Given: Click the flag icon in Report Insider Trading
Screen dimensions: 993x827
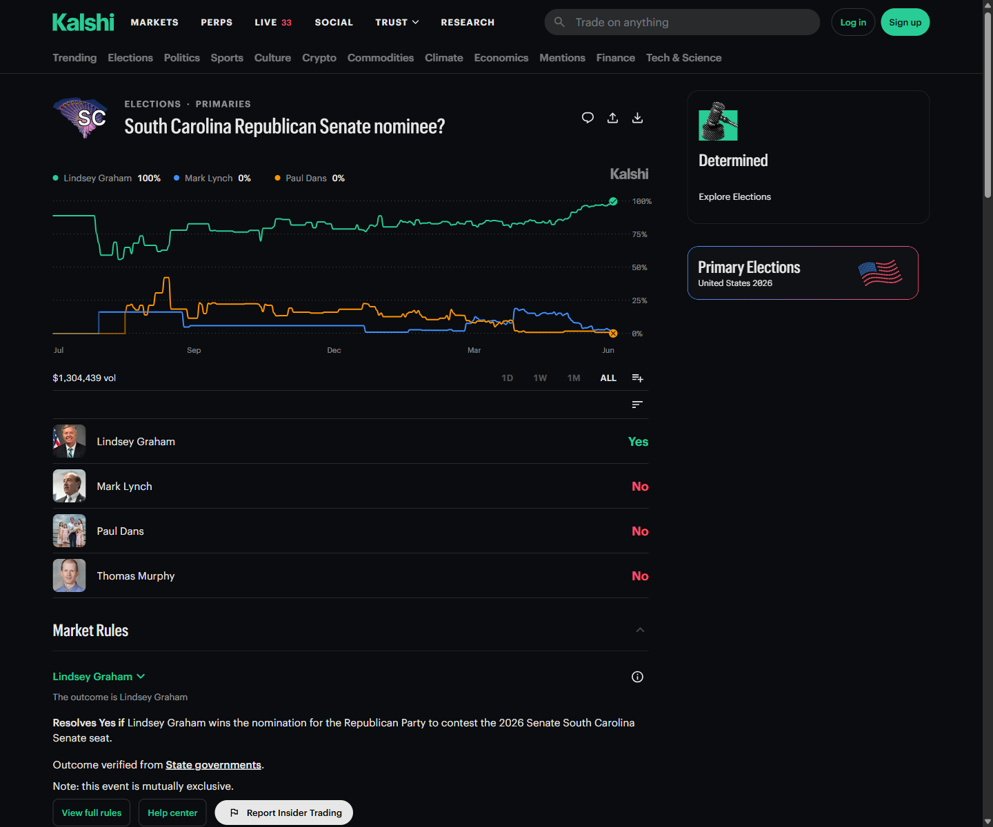Looking at the screenshot, I should (234, 813).
